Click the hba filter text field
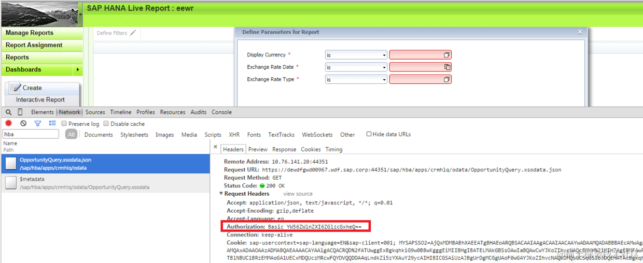Image resolution: width=643 pixels, height=263 pixels. (31, 134)
